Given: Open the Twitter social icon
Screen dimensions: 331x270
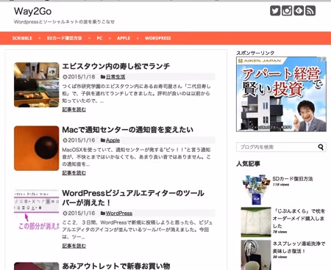Looking at the screenshot, I should tap(275, 11).
